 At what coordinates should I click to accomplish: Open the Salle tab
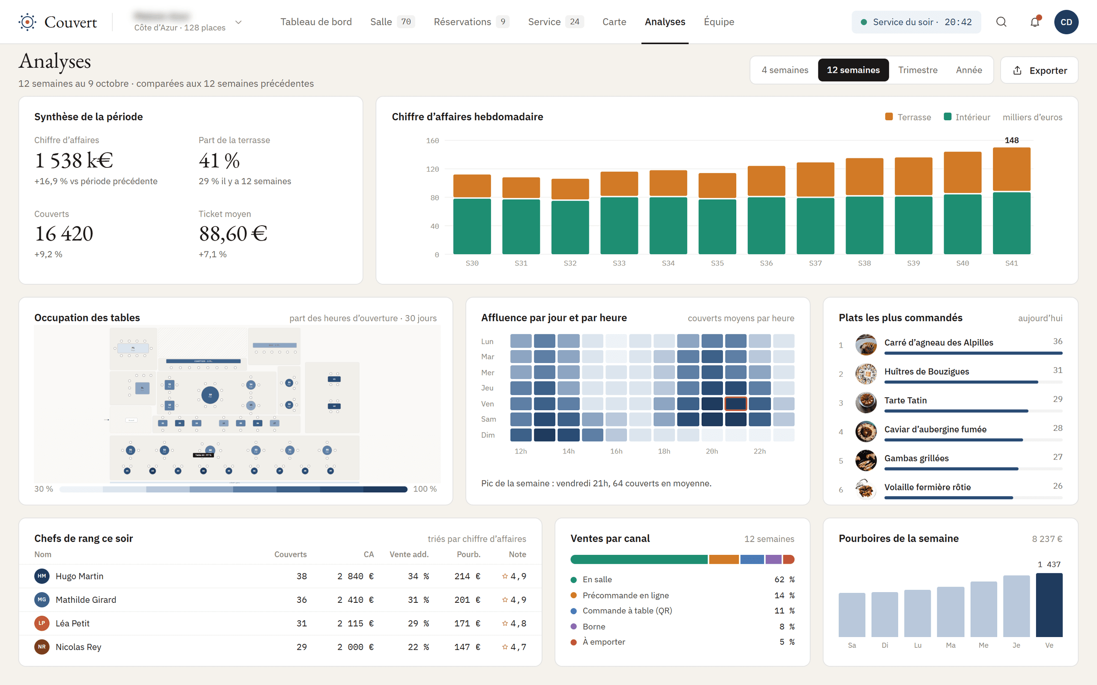pyautogui.click(x=392, y=22)
